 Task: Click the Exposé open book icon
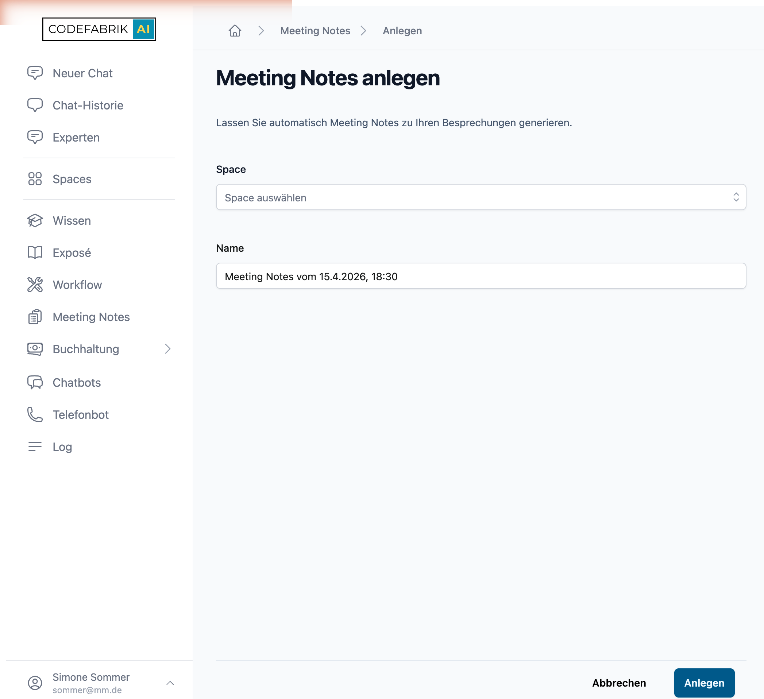click(35, 253)
